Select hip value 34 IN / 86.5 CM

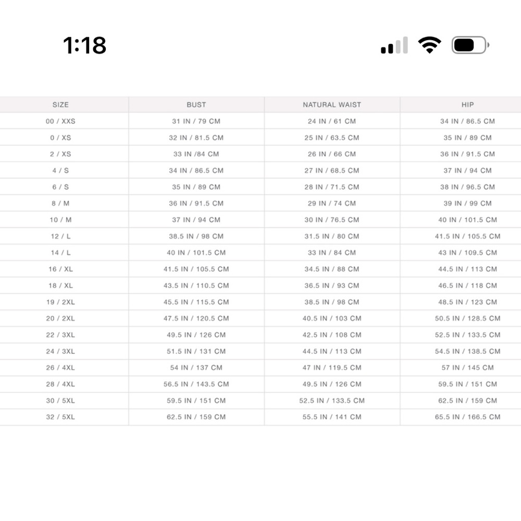click(x=467, y=121)
